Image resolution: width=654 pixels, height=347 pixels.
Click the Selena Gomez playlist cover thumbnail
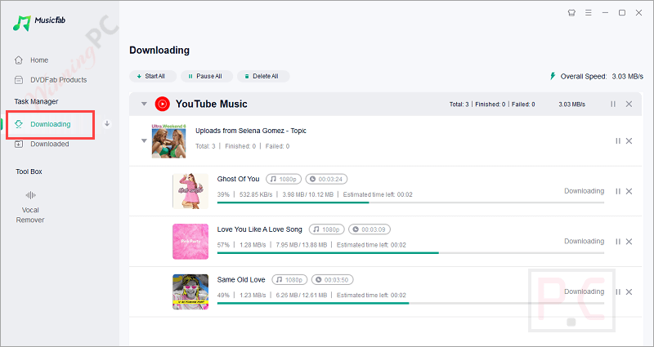click(169, 140)
